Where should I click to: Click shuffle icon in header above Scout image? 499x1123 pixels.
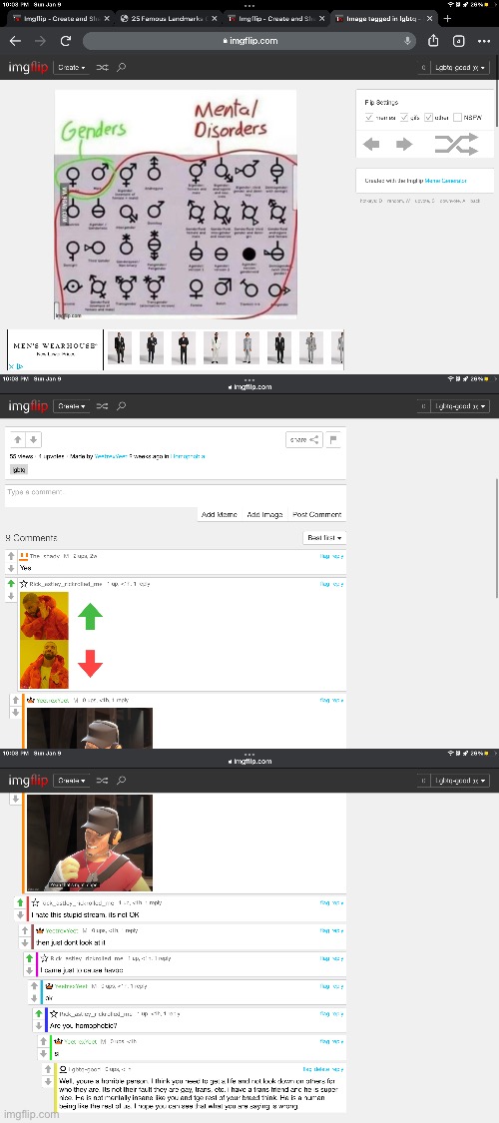[103, 780]
